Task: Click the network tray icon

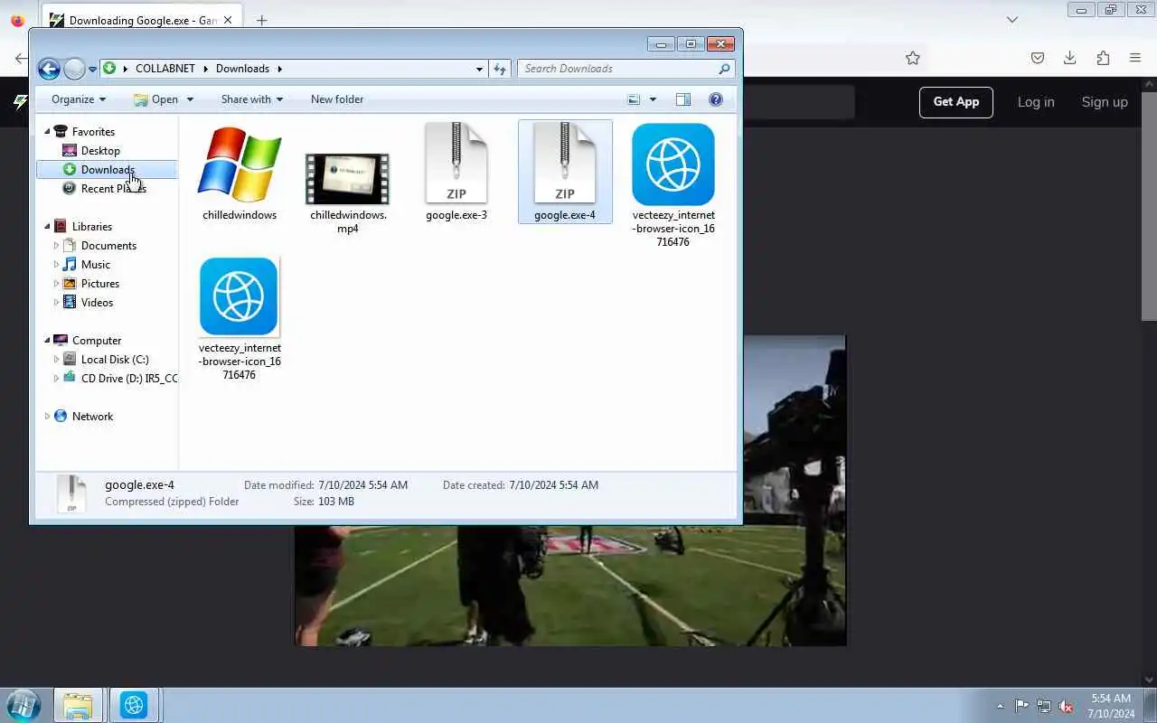Action: pos(1044,706)
